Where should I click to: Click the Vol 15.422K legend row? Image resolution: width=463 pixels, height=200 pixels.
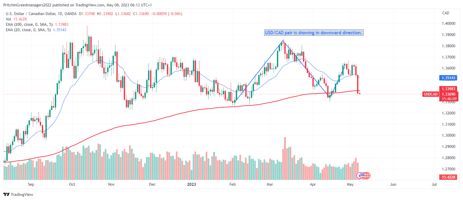(x=17, y=19)
